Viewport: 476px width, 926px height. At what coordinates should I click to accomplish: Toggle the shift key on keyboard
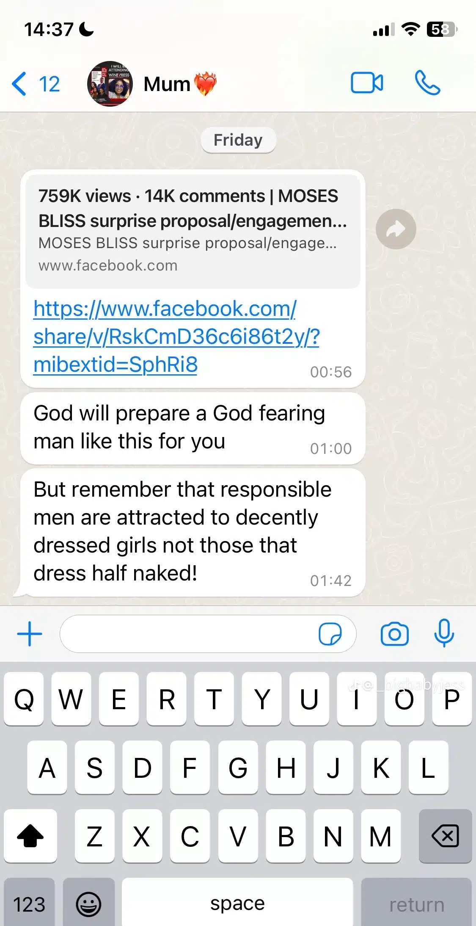[30, 836]
